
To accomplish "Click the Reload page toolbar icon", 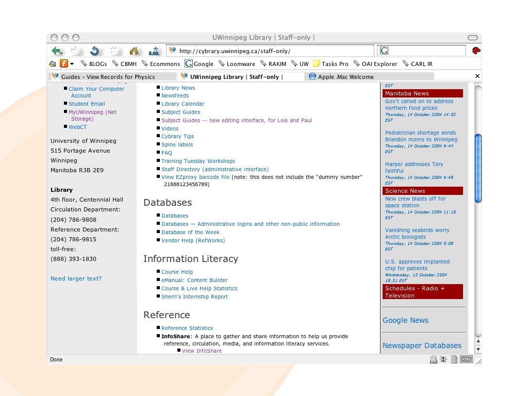I will pos(95,51).
